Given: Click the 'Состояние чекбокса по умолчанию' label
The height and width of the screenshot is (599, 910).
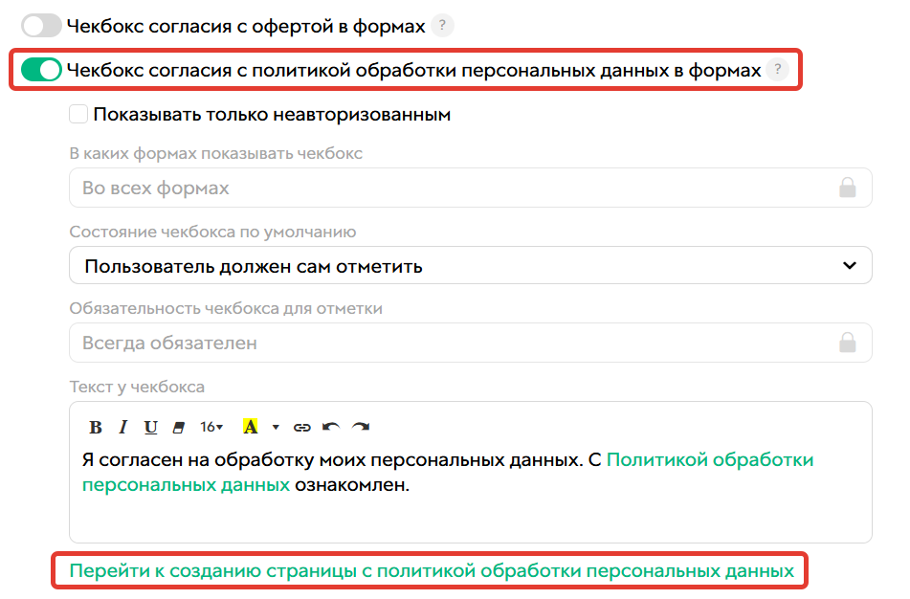Looking at the screenshot, I should click(x=212, y=232).
